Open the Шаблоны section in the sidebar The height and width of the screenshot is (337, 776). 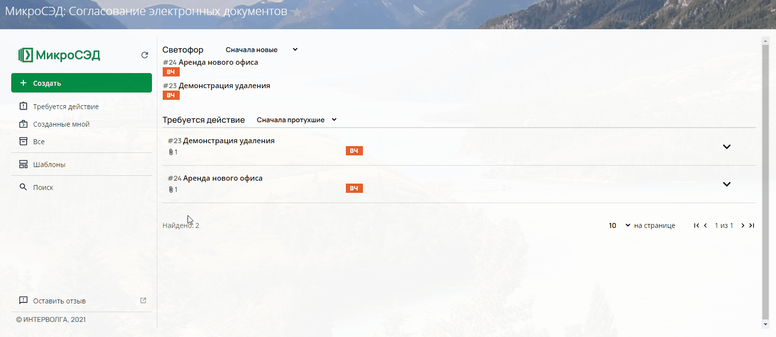coord(49,165)
